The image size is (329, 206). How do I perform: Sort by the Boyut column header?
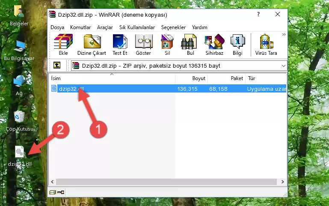[x=191, y=78]
